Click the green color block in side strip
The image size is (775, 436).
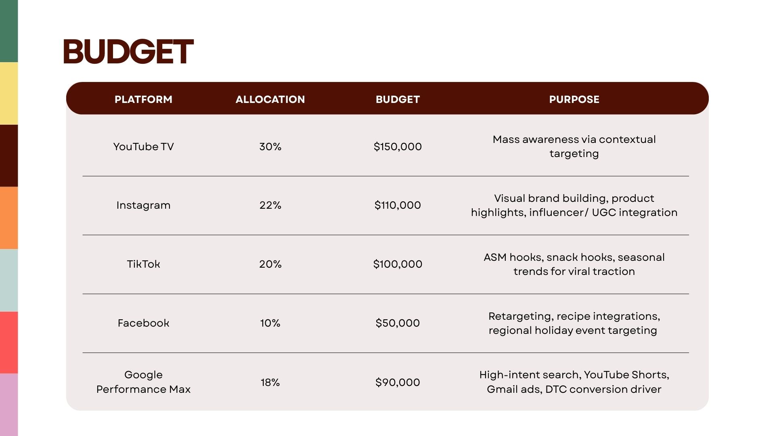[9, 31]
